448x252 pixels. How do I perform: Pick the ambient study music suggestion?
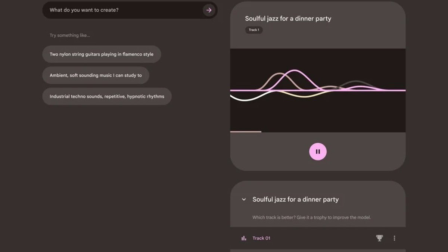point(96,75)
